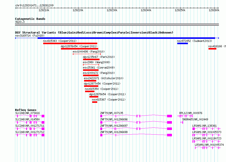Select the blue gain bar under nsv972452

(x=183, y=43)
